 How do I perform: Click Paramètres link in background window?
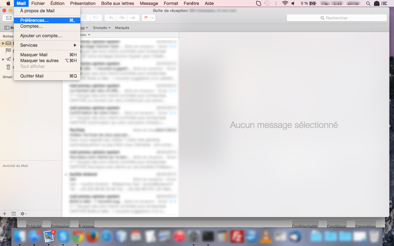365,226
